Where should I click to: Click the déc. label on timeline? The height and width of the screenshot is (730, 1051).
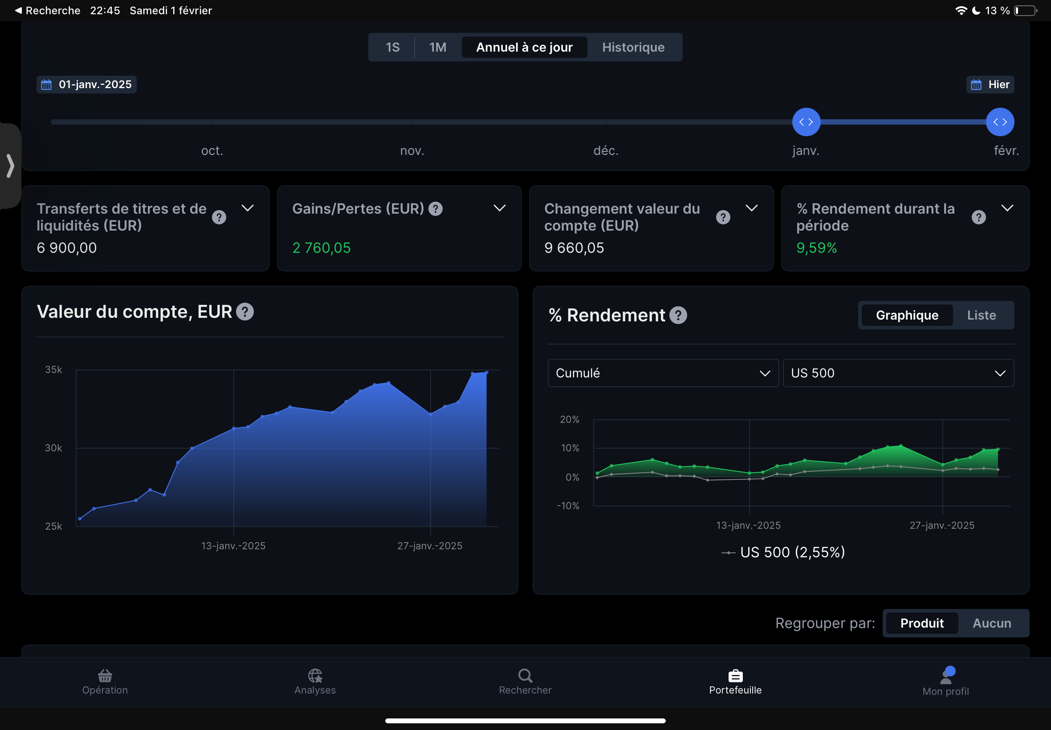606,150
